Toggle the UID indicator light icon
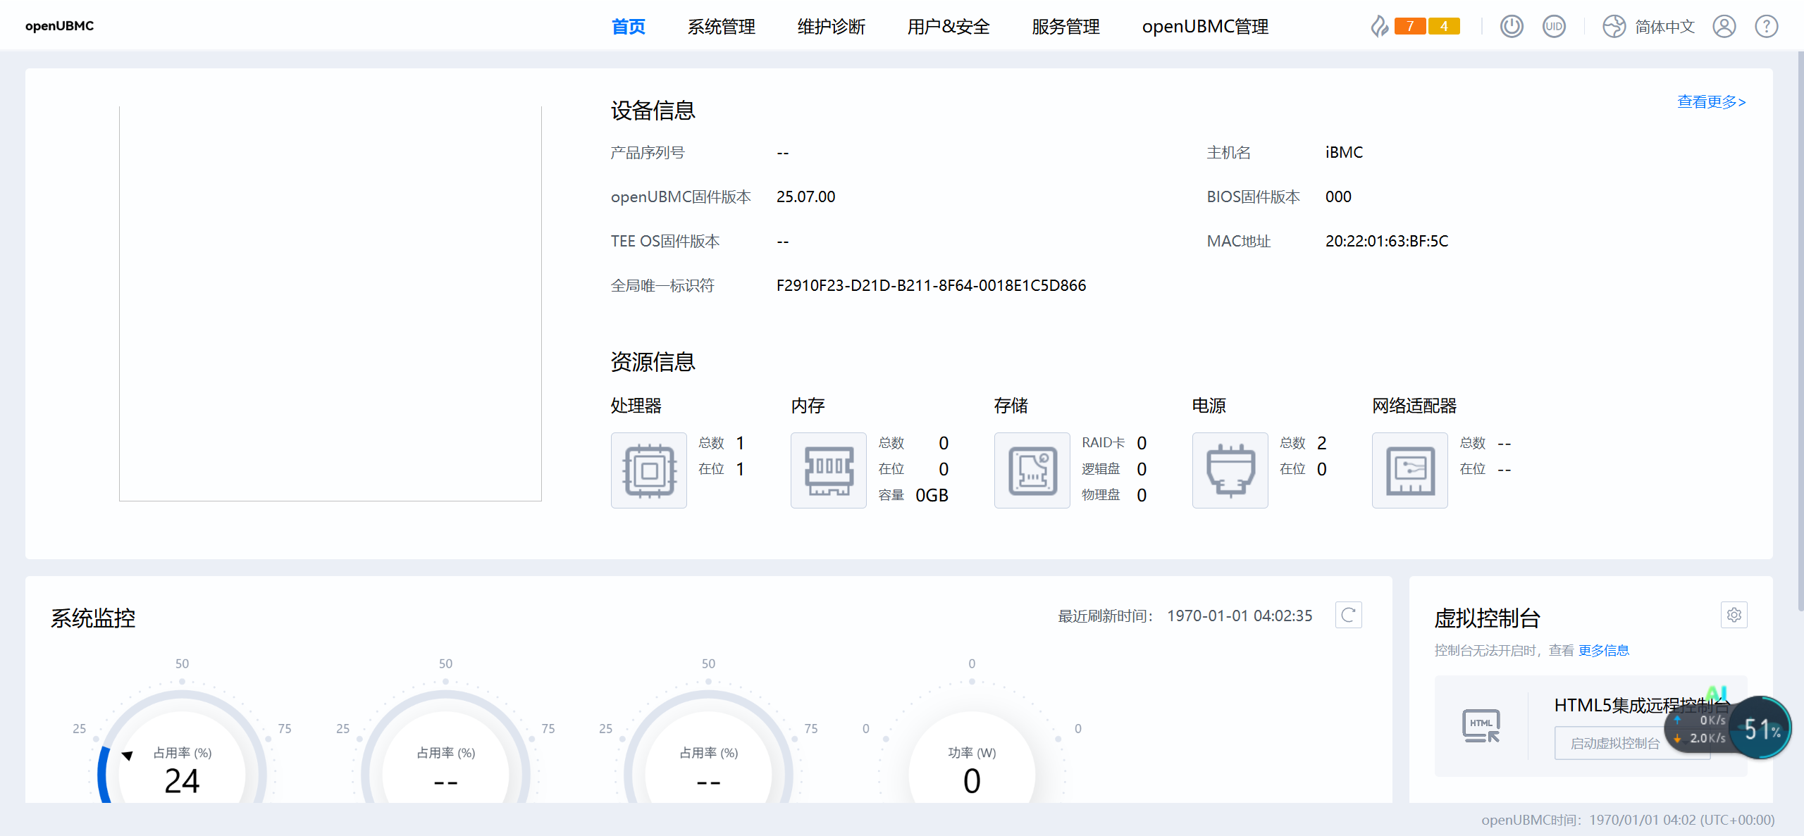The height and width of the screenshot is (836, 1804). [x=1554, y=27]
